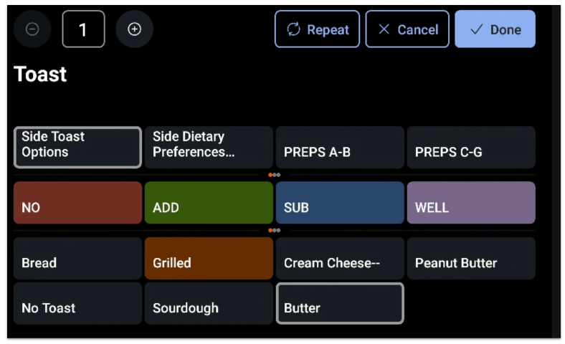Increase quantity with the plus icon
Viewport: 565px width, 344px height.
coord(134,29)
